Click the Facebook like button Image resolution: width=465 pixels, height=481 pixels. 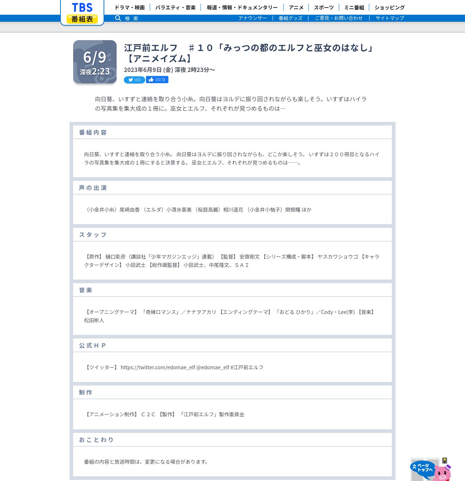[x=157, y=80]
